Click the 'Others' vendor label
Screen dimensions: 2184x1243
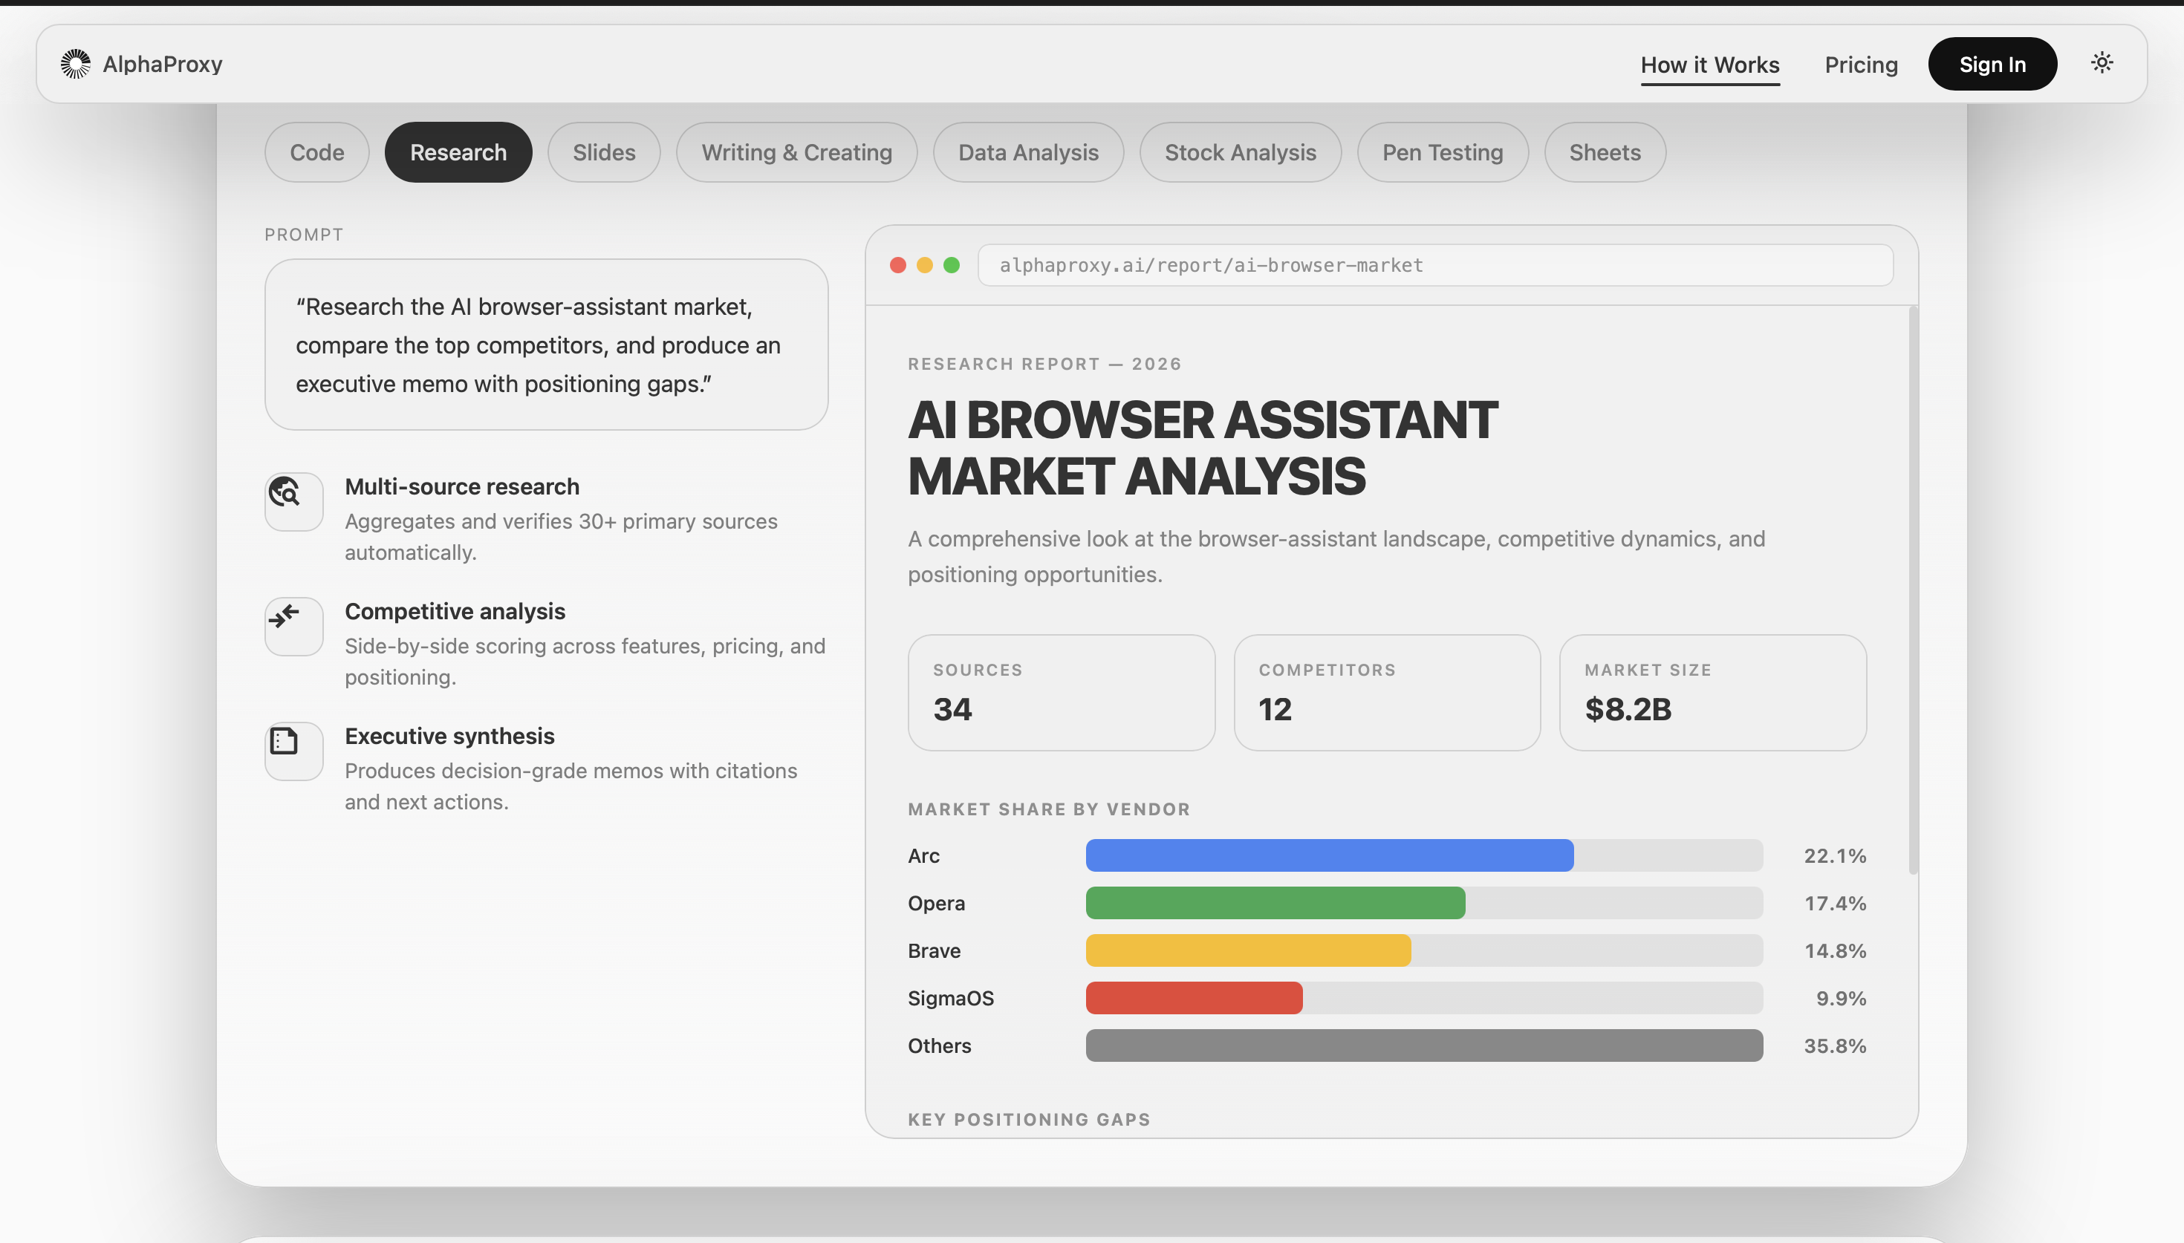(x=939, y=1045)
